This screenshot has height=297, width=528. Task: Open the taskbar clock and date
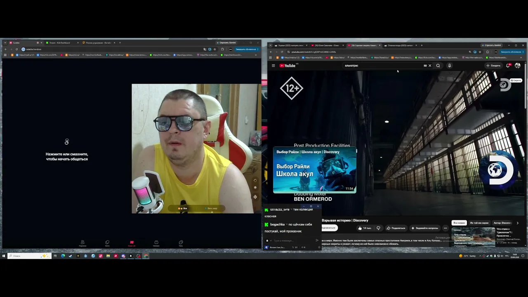[515, 256]
